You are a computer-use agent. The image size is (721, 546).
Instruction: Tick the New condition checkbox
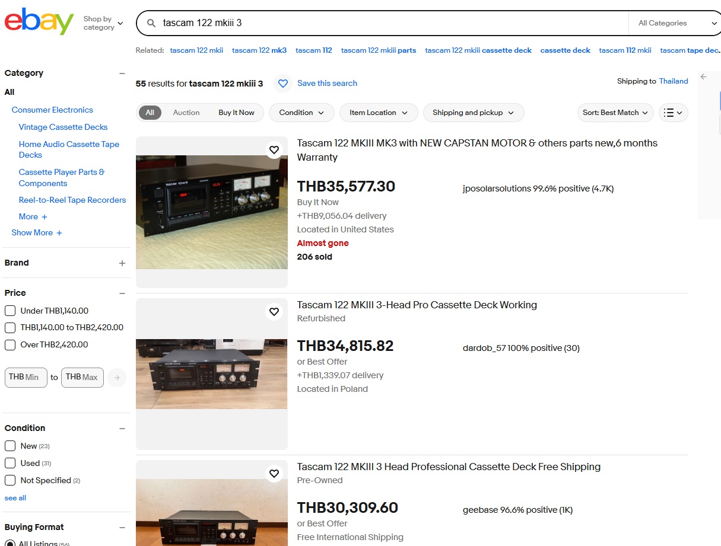(10, 446)
